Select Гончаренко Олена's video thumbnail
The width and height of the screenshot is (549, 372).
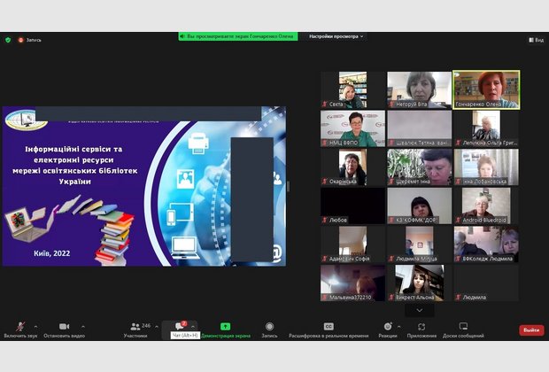[486, 89]
